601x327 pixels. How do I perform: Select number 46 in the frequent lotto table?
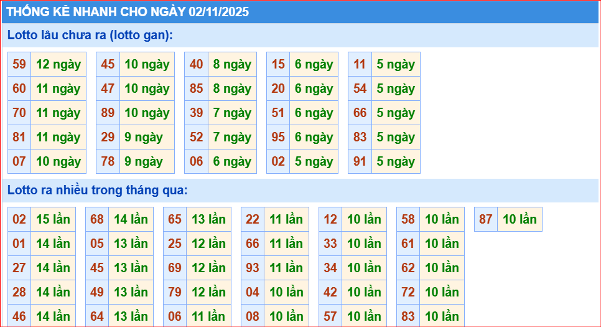click(19, 316)
